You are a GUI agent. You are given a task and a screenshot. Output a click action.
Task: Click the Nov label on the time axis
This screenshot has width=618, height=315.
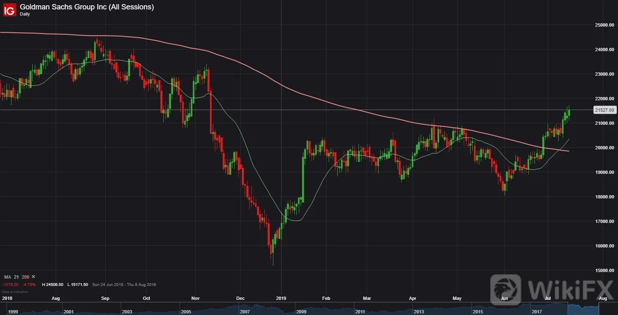point(195,298)
